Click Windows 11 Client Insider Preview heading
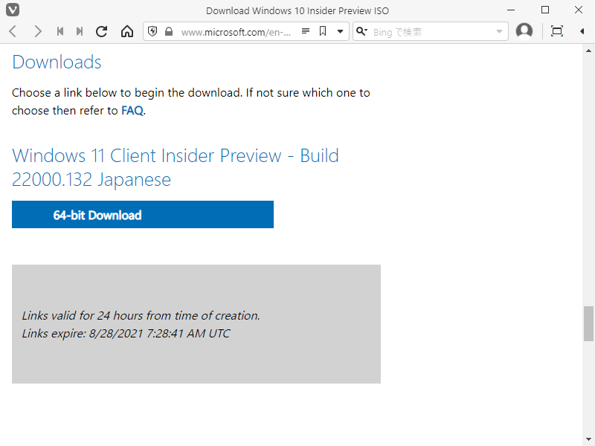Screen dimensions: 595x446 (176, 167)
